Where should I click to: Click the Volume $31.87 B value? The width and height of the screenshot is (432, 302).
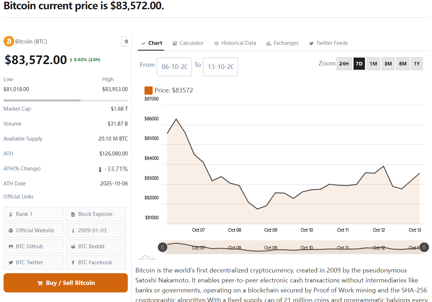pyautogui.click(x=118, y=124)
